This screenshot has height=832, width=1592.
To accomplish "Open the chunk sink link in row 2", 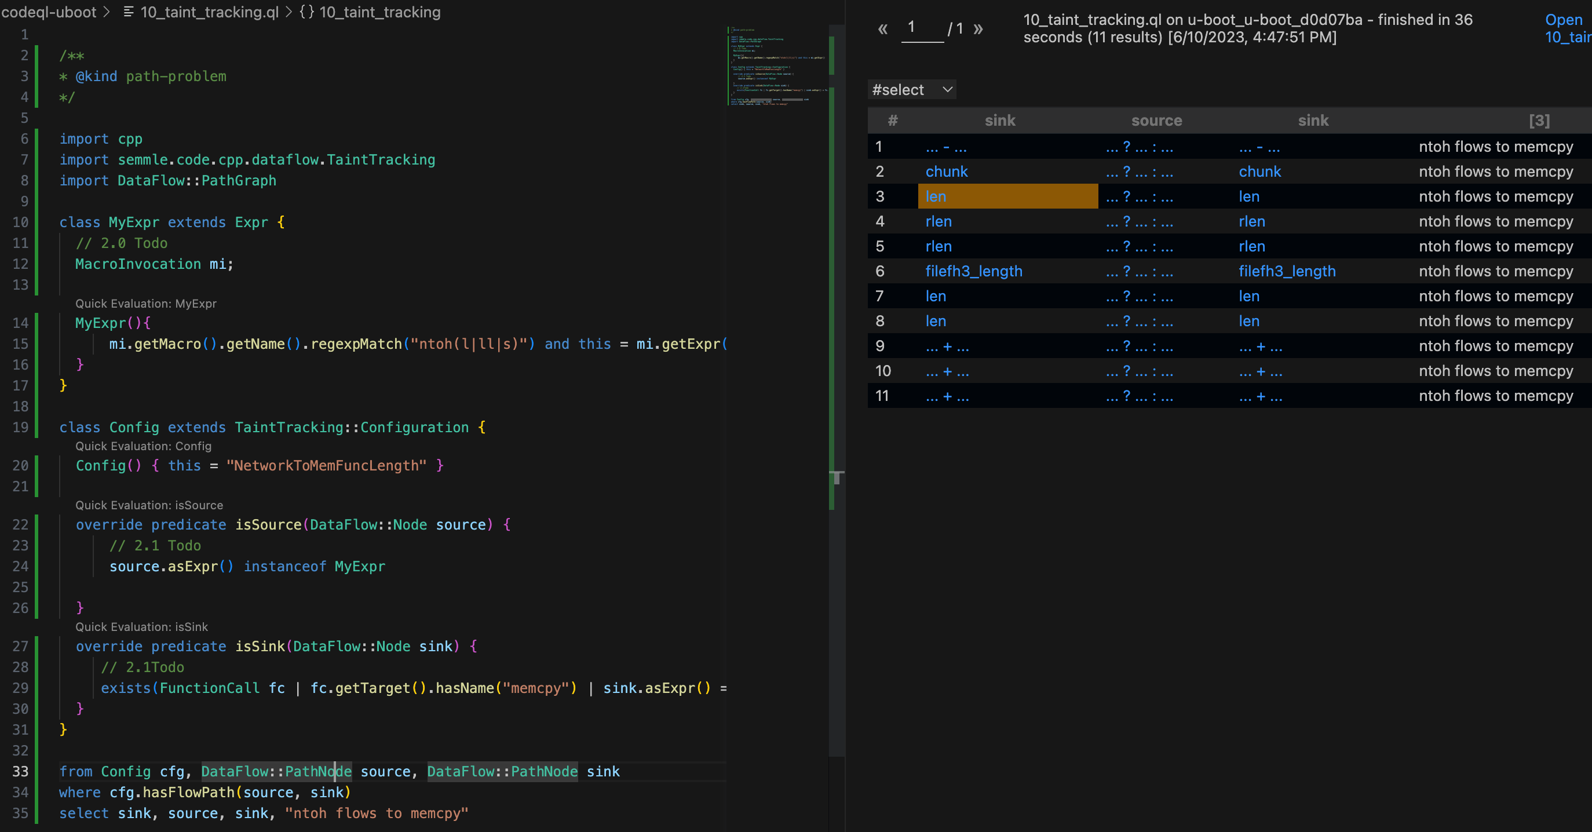I will (x=946, y=171).
